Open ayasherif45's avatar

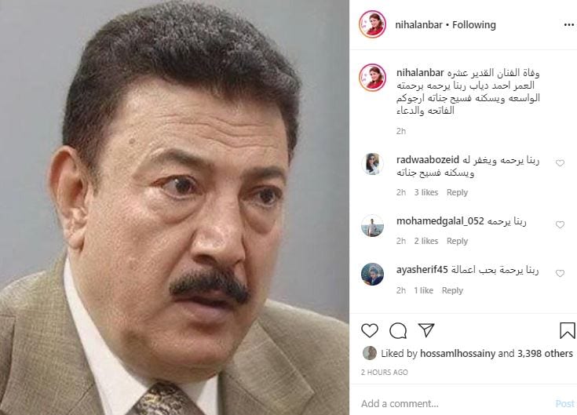click(x=372, y=274)
